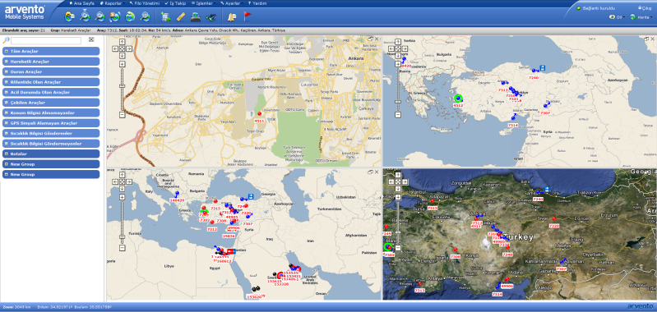Click the building add-location icon
657x312 pixels.
(165, 17)
